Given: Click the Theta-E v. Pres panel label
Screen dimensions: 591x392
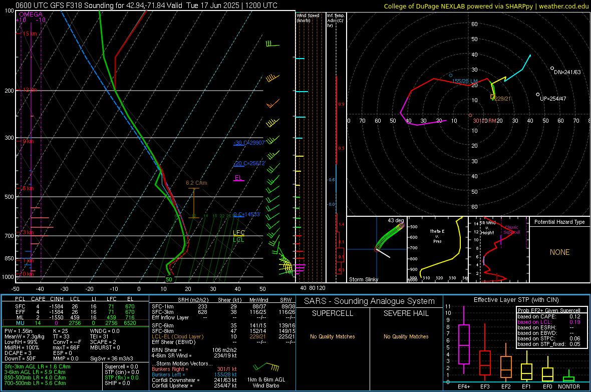Looking at the screenshot, I should point(437,236).
